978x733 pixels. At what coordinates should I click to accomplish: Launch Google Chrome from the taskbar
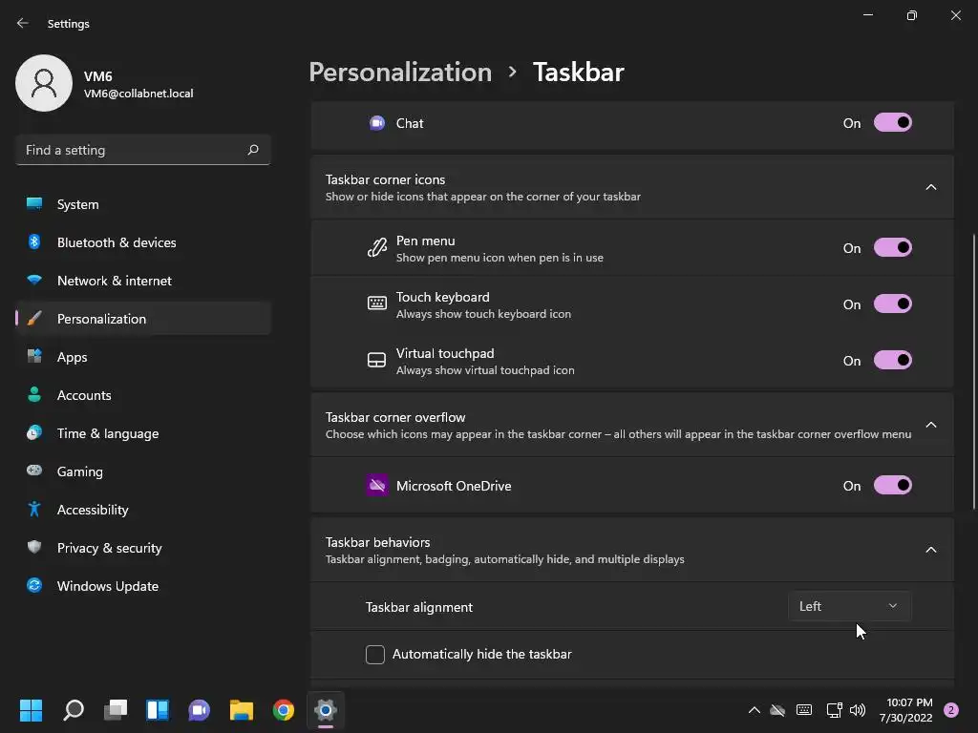pyautogui.click(x=283, y=709)
